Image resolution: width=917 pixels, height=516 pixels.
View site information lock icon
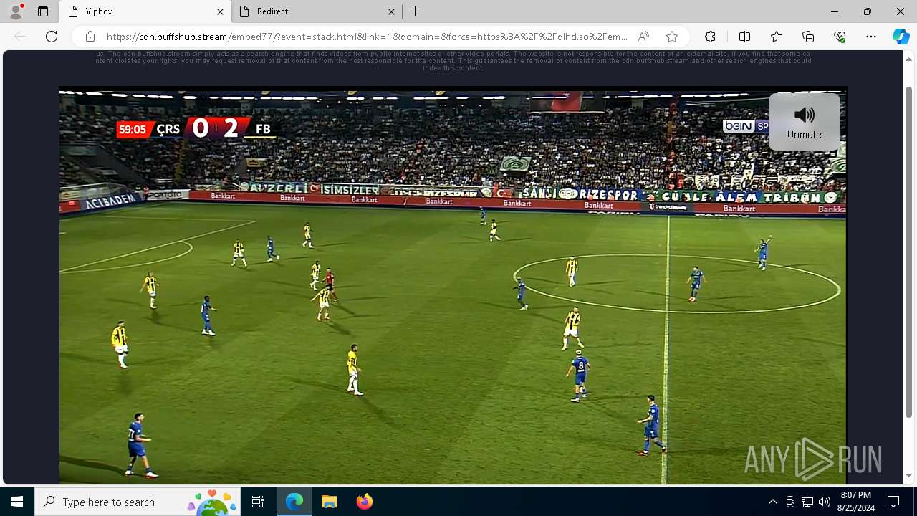90,37
